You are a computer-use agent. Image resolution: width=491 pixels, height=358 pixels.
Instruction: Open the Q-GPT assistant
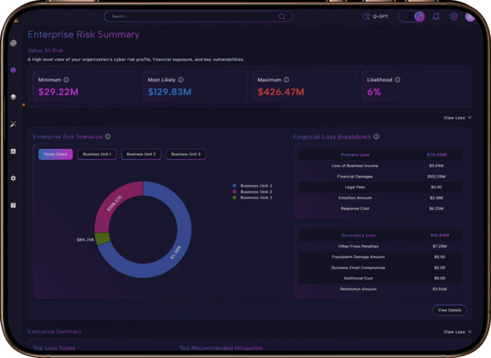pyautogui.click(x=375, y=17)
